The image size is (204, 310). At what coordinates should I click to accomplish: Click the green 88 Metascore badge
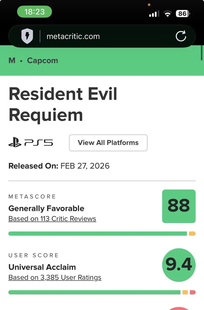click(x=179, y=206)
